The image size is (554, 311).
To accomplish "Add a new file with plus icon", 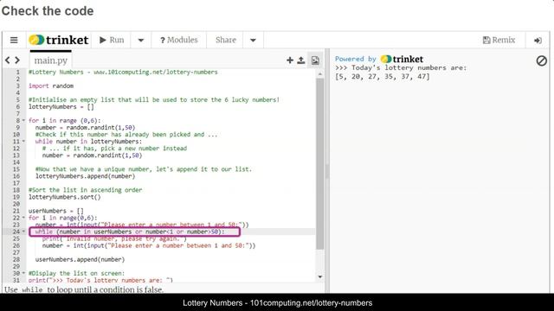I will click(290, 60).
